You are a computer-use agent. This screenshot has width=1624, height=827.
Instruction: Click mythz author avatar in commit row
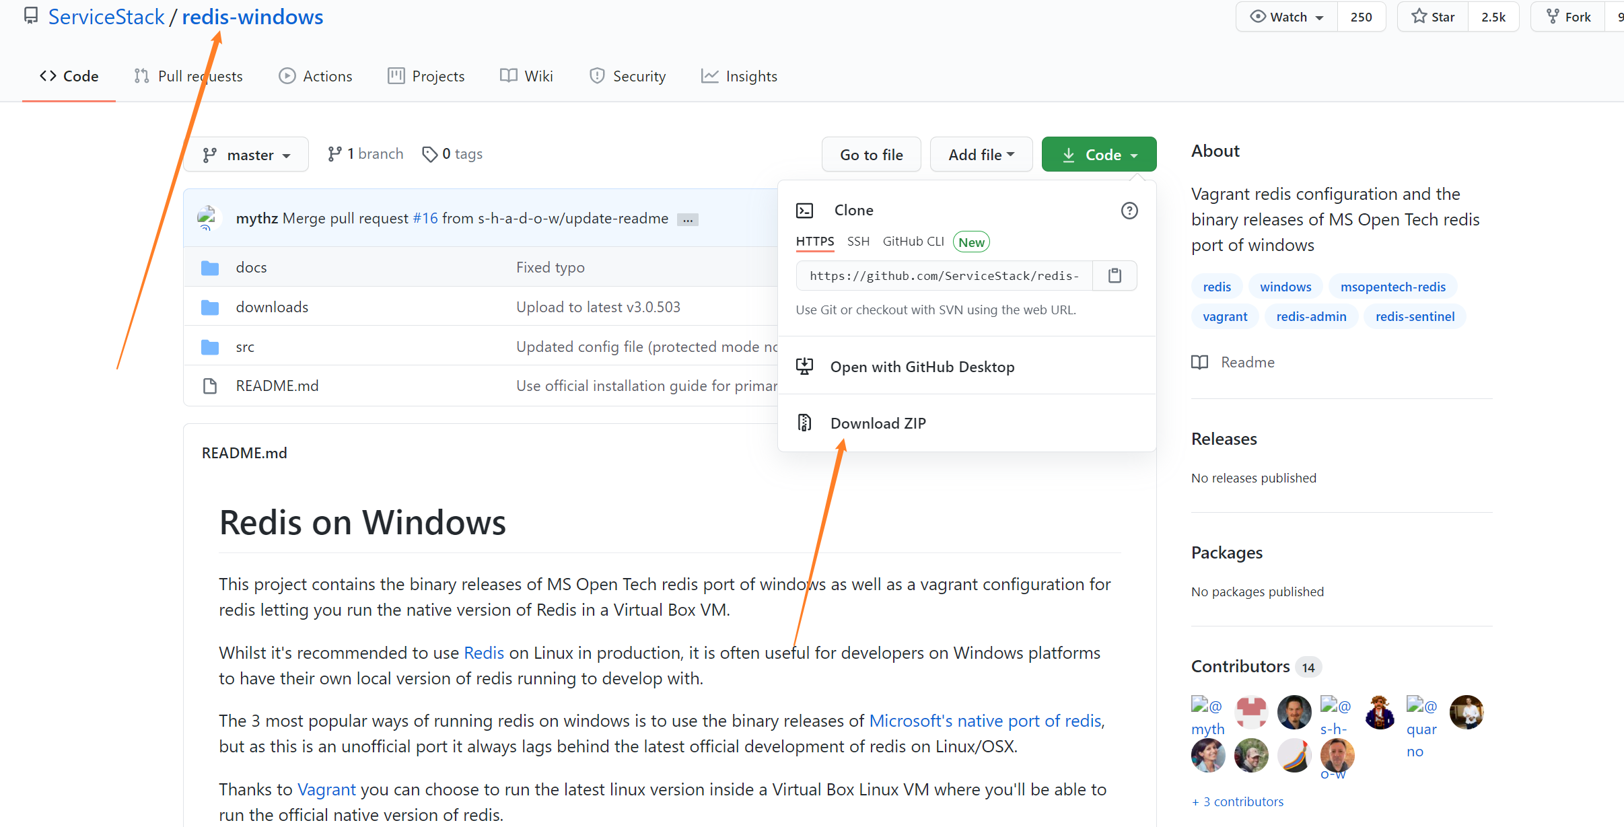[208, 218]
